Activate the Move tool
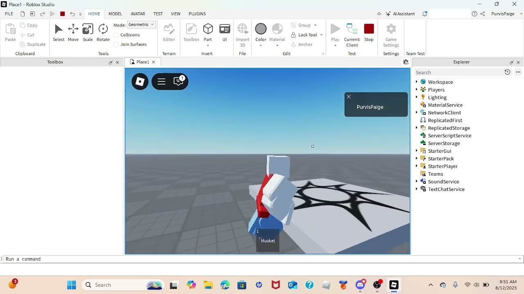This screenshot has width=524, height=294. coord(73,33)
